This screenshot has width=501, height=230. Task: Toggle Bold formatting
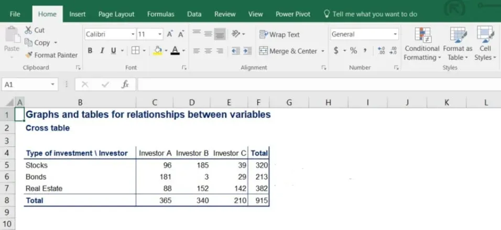click(x=90, y=51)
